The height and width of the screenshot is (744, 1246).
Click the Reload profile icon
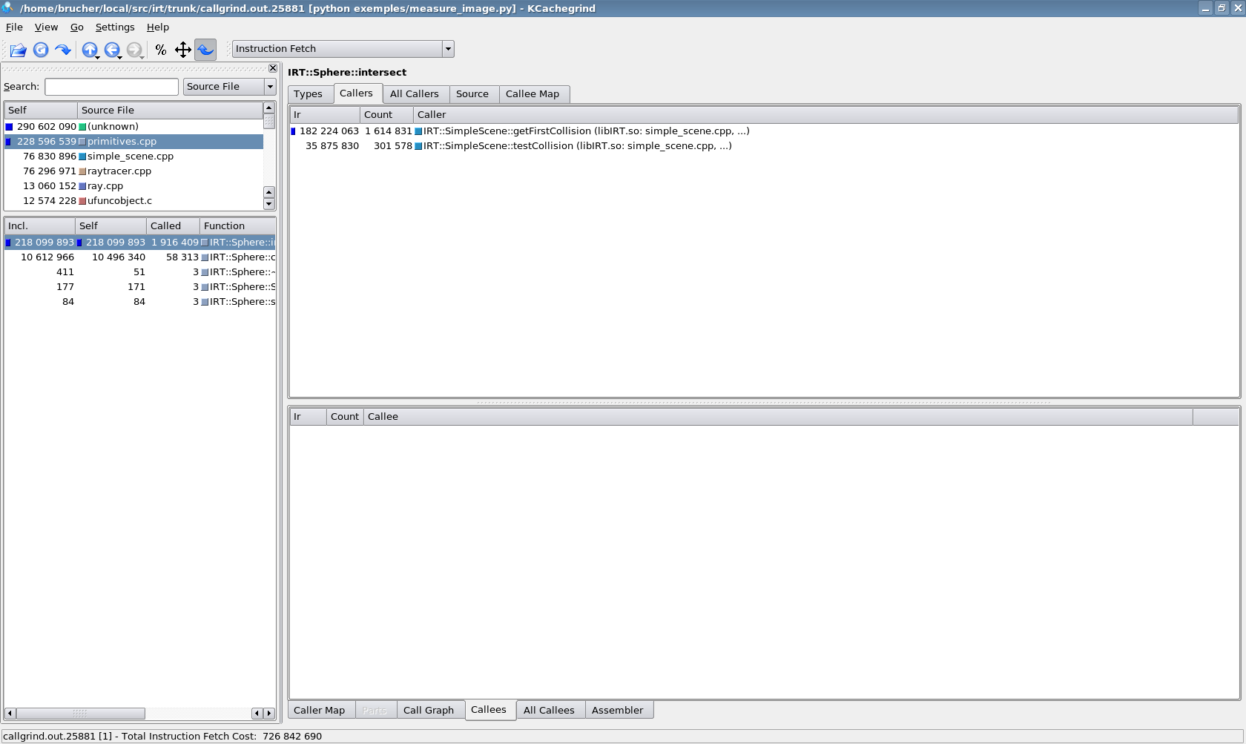click(x=41, y=50)
